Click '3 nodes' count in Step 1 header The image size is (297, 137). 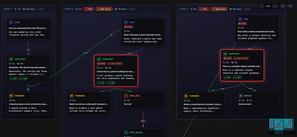pyautogui.click(x=40, y=9)
